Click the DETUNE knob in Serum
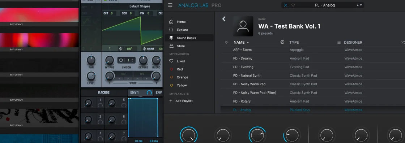 143,60
